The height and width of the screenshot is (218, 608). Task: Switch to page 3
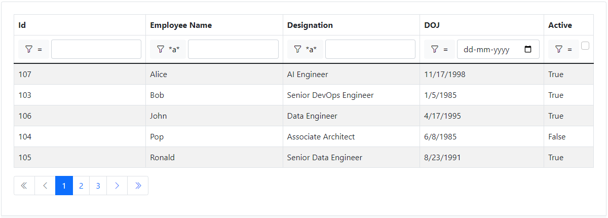point(98,186)
